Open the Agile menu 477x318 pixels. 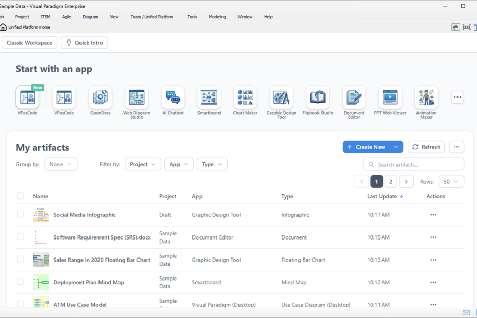pyautogui.click(x=66, y=17)
